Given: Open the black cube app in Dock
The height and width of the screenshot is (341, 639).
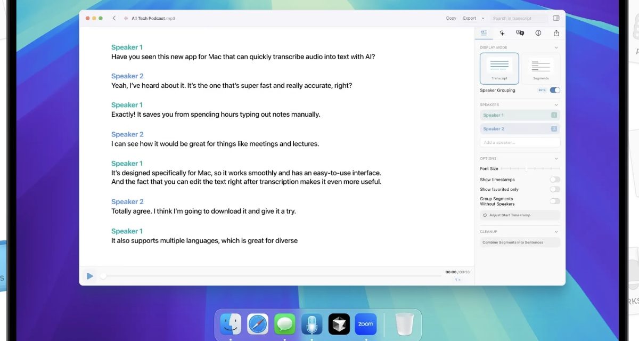Looking at the screenshot, I should (339, 324).
